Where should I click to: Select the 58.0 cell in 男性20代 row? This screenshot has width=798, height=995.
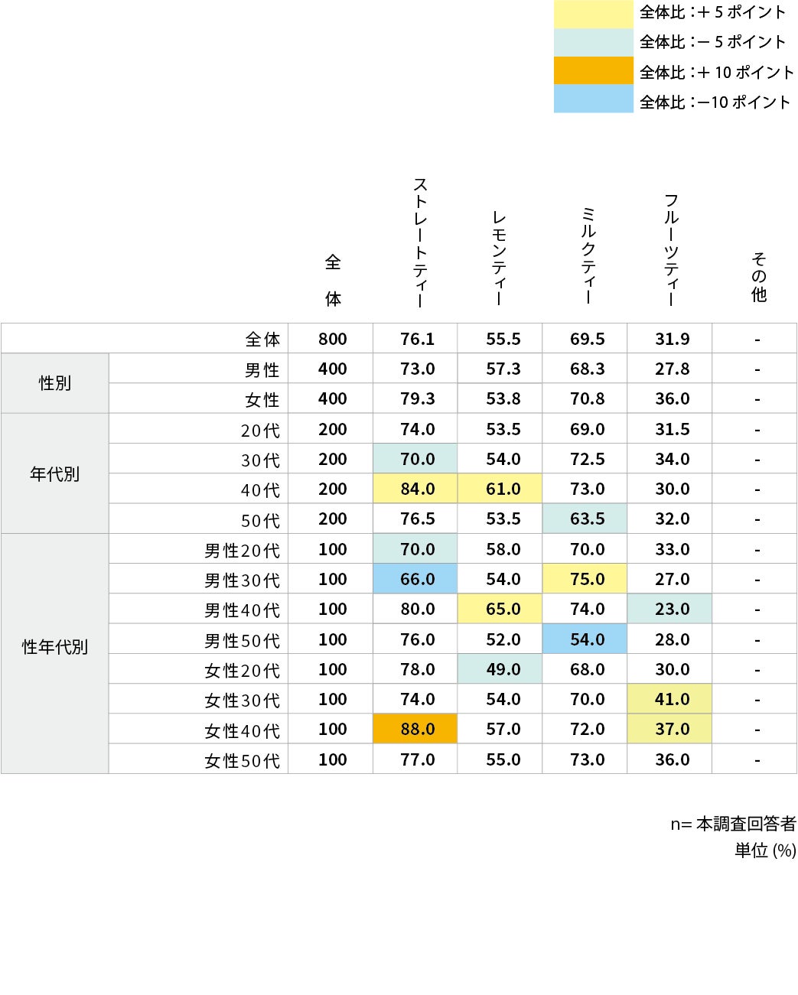pos(500,548)
